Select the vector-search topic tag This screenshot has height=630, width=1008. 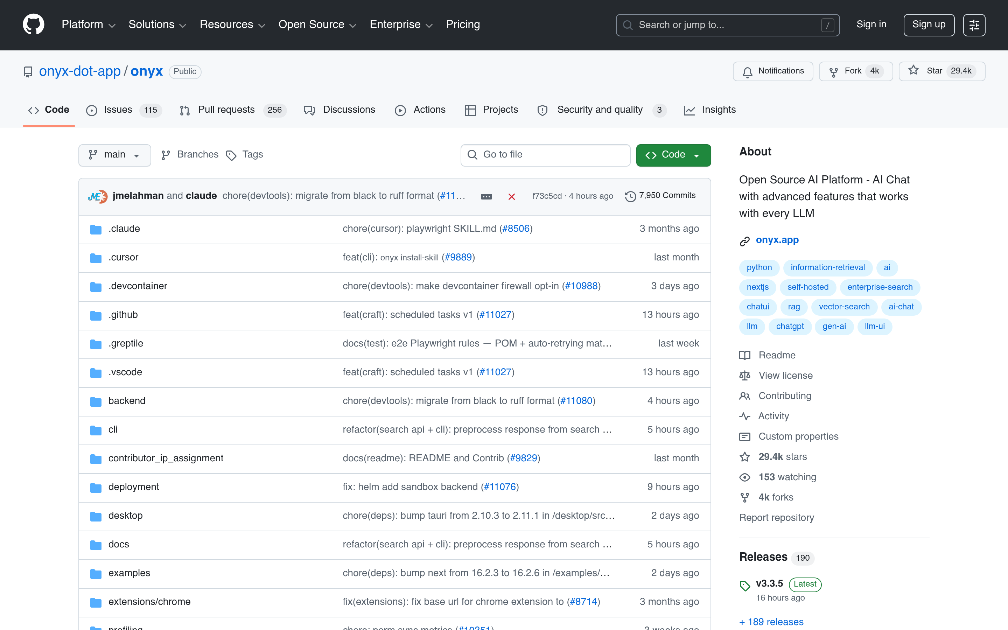click(844, 307)
